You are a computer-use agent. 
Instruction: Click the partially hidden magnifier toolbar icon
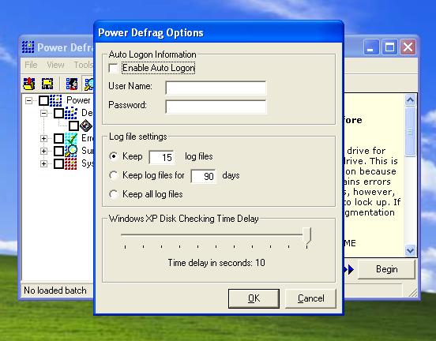coord(89,84)
